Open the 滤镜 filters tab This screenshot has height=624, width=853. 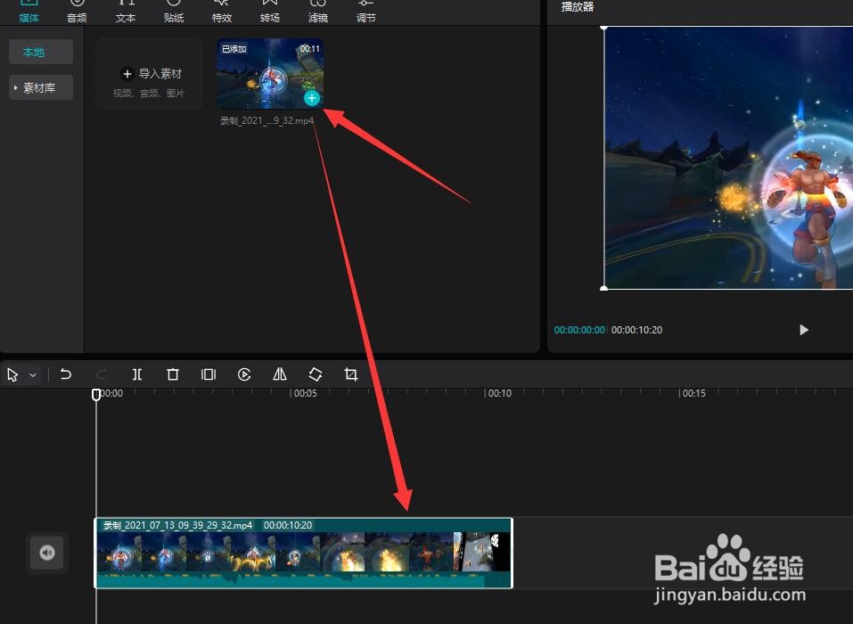(317, 12)
